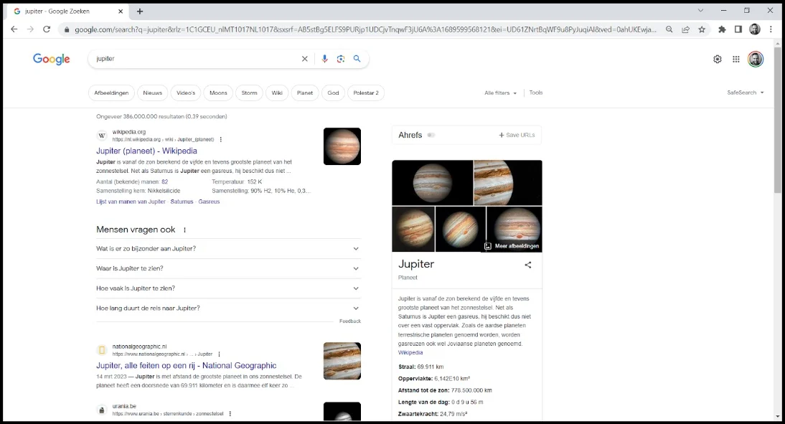Click Save URLs in the Ahrefs bar
This screenshot has height=424, width=785.
[x=517, y=135]
